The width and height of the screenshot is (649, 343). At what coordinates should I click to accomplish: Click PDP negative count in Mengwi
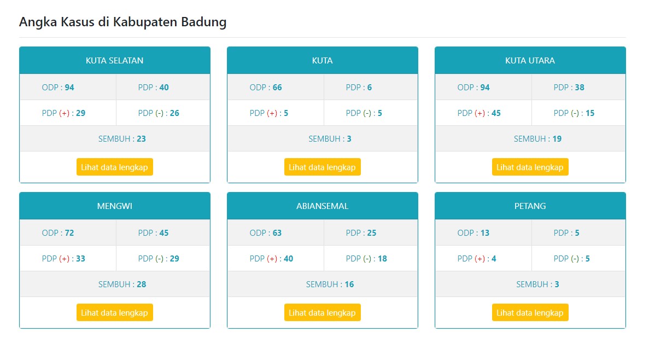pos(174,259)
